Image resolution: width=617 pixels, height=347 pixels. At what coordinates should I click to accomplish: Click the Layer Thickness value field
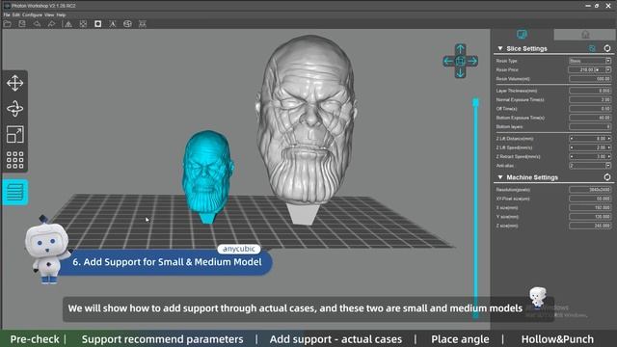click(x=590, y=91)
